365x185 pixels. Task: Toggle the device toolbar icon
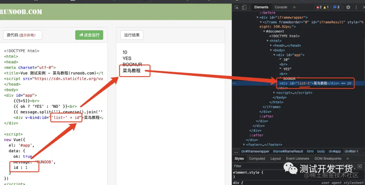244,7
